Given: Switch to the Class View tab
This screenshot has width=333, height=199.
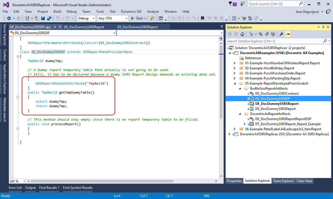Looking at the screenshot, I should pos(304,181).
